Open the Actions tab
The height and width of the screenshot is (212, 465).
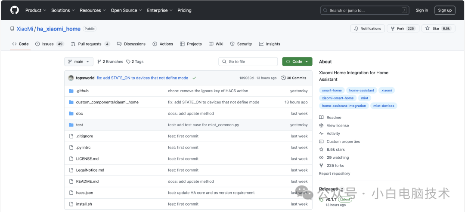click(163, 44)
